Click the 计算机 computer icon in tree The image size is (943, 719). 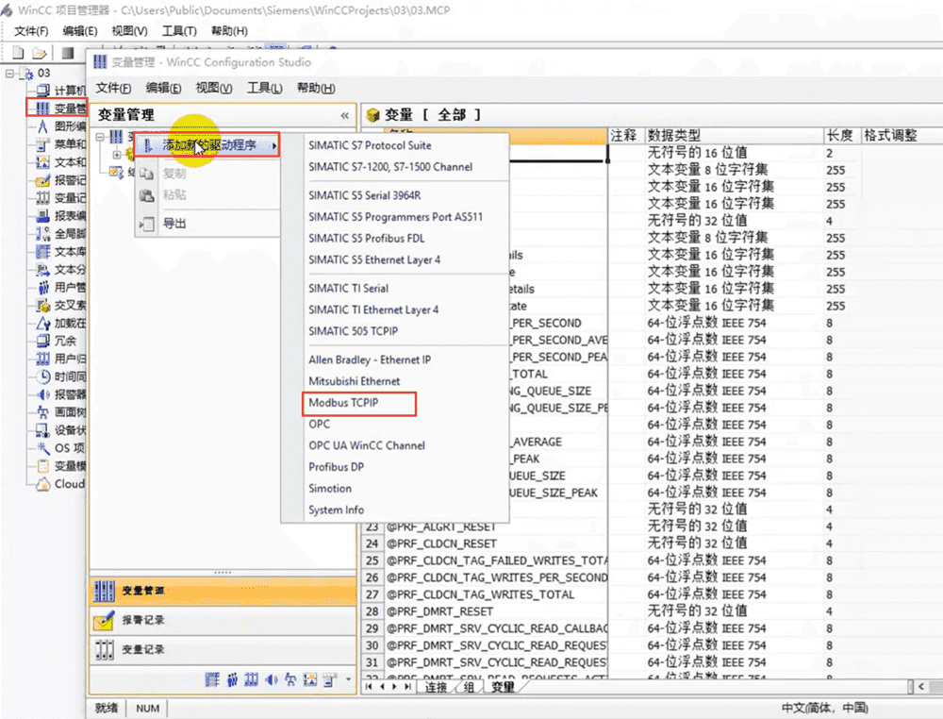tap(42, 91)
